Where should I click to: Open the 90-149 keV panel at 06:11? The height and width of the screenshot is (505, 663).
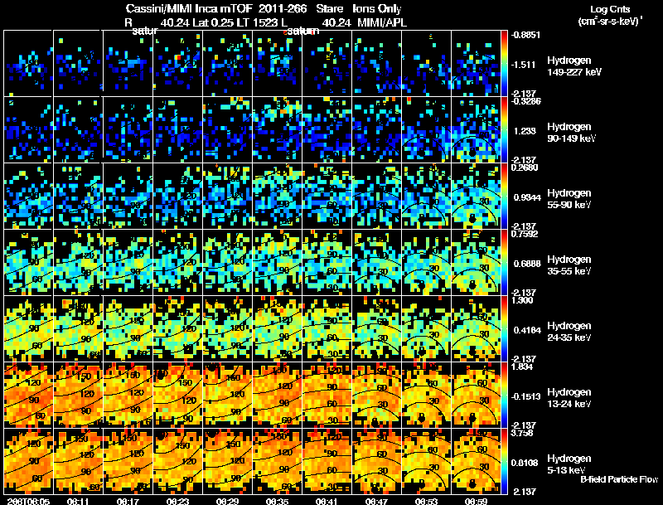tap(79, 130)
